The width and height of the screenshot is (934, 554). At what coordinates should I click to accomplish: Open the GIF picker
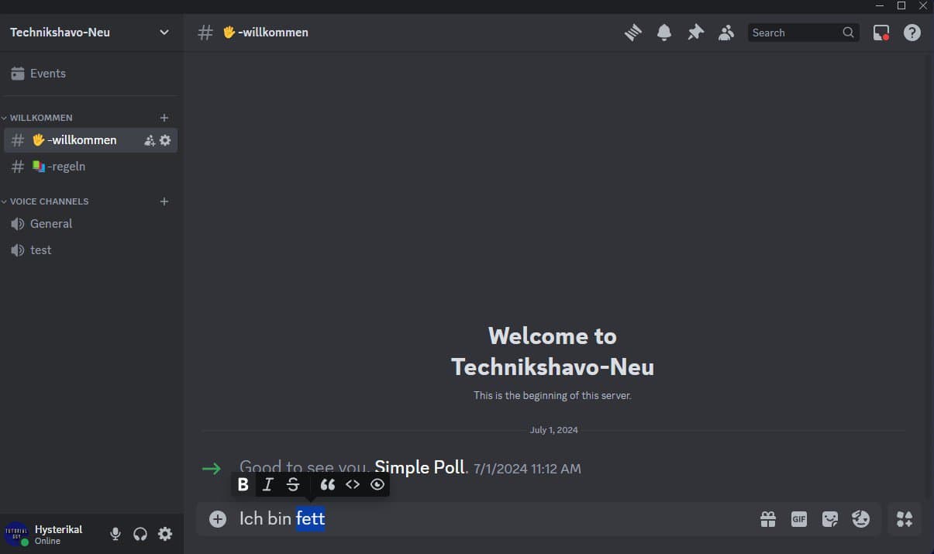[799, 519]
